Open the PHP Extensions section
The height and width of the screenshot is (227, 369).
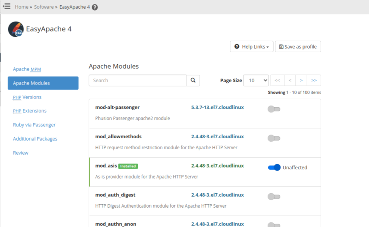point(30,111)
